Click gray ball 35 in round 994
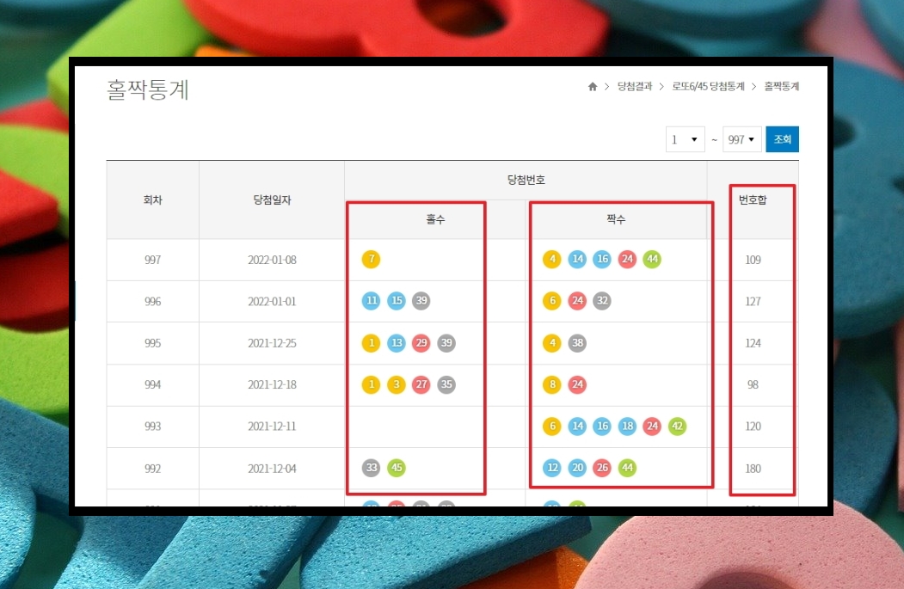 (446, 384)
